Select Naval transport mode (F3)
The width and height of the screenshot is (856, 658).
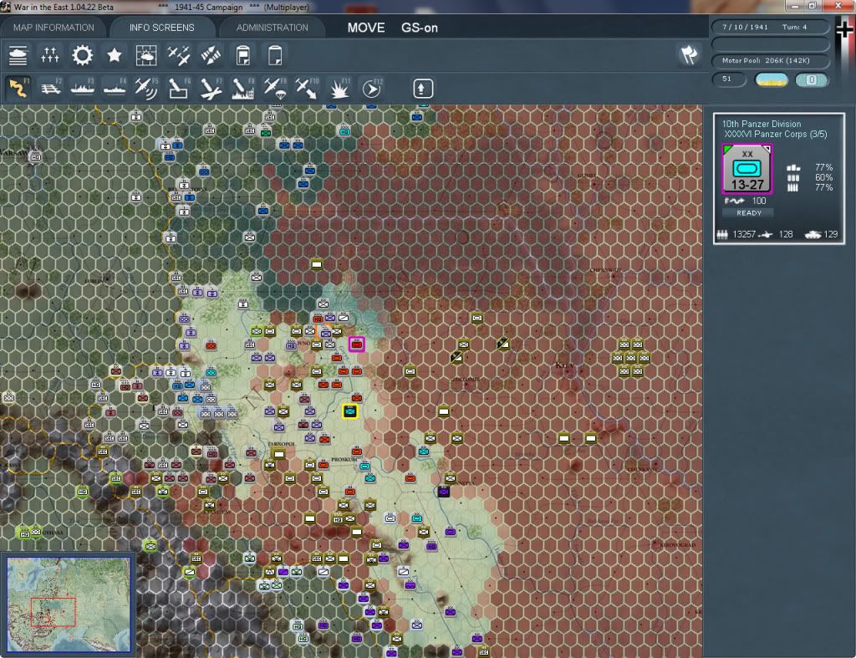(x=83, y=88)
